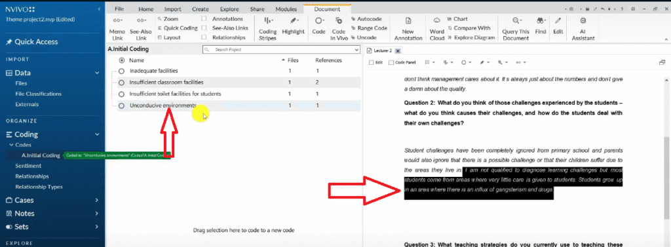Run Autocode on the document
The width and height of the screenshot is (671, 247).
pos(366,19)
